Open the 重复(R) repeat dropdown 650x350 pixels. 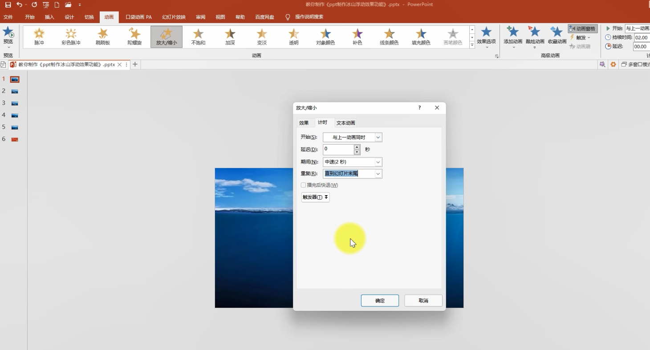[x=378, y=174]
